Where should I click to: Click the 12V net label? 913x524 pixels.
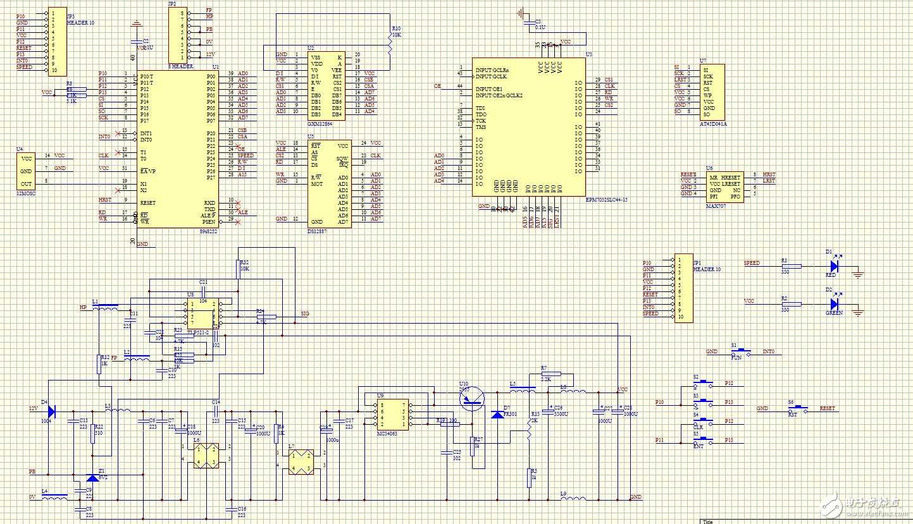[34, 408]
